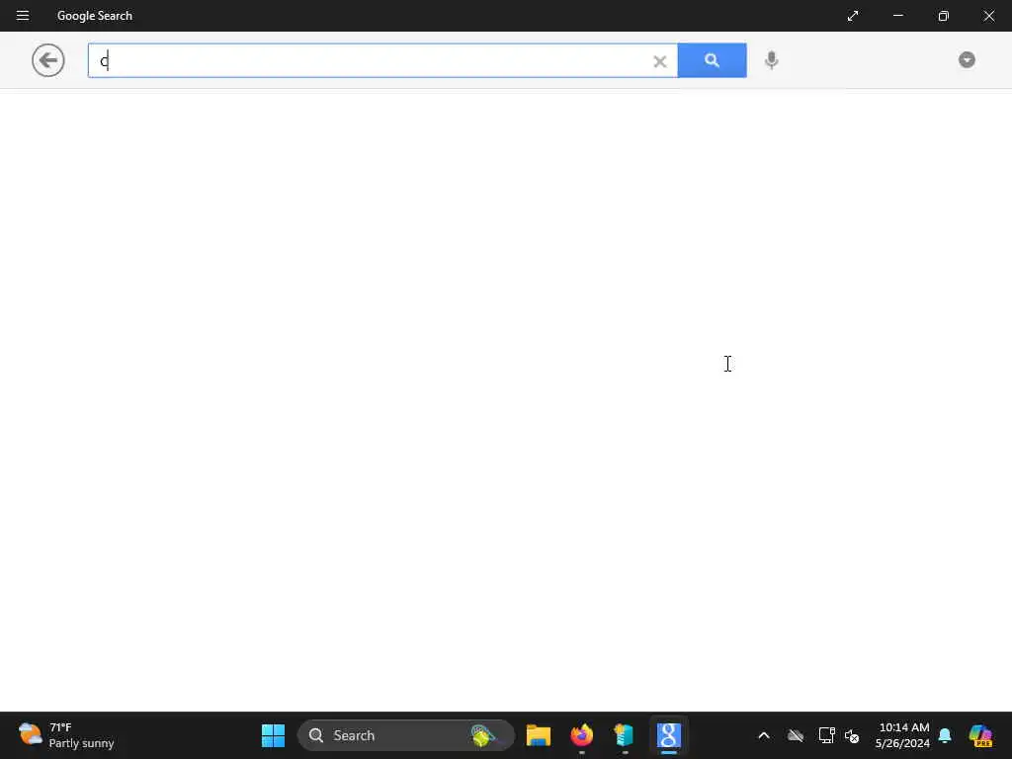Restore down the Google Search window
The image size is (1012, 759).
[x=944, y=16]
